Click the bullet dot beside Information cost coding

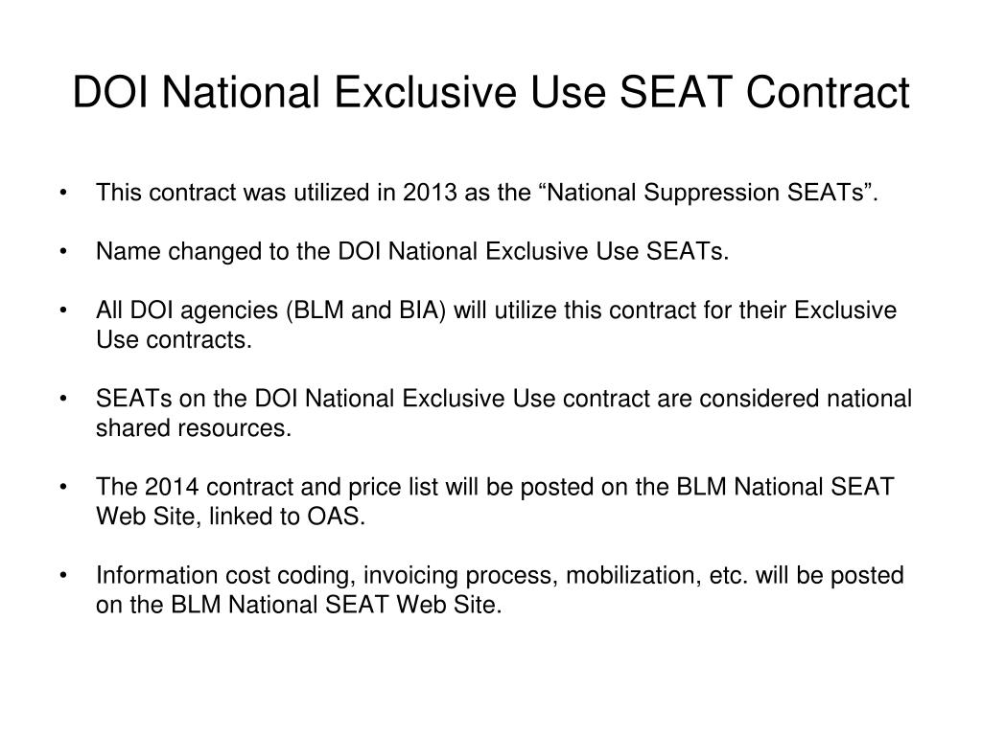coord(63,576)
